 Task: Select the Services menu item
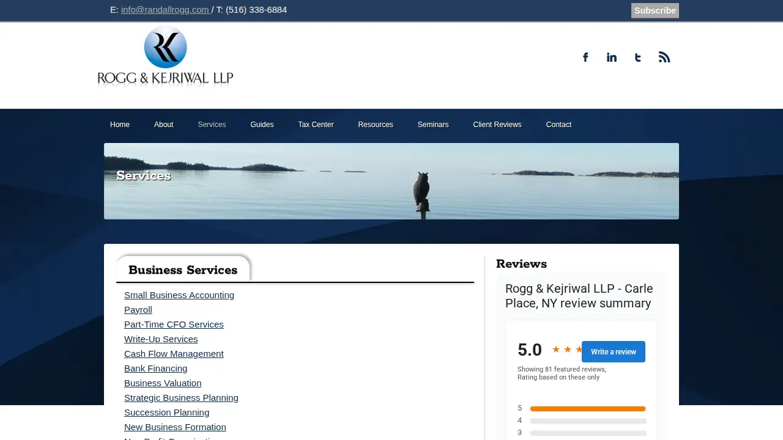(212, 125)
